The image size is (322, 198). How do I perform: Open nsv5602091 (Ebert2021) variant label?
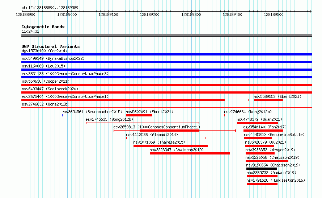(149, 112)
